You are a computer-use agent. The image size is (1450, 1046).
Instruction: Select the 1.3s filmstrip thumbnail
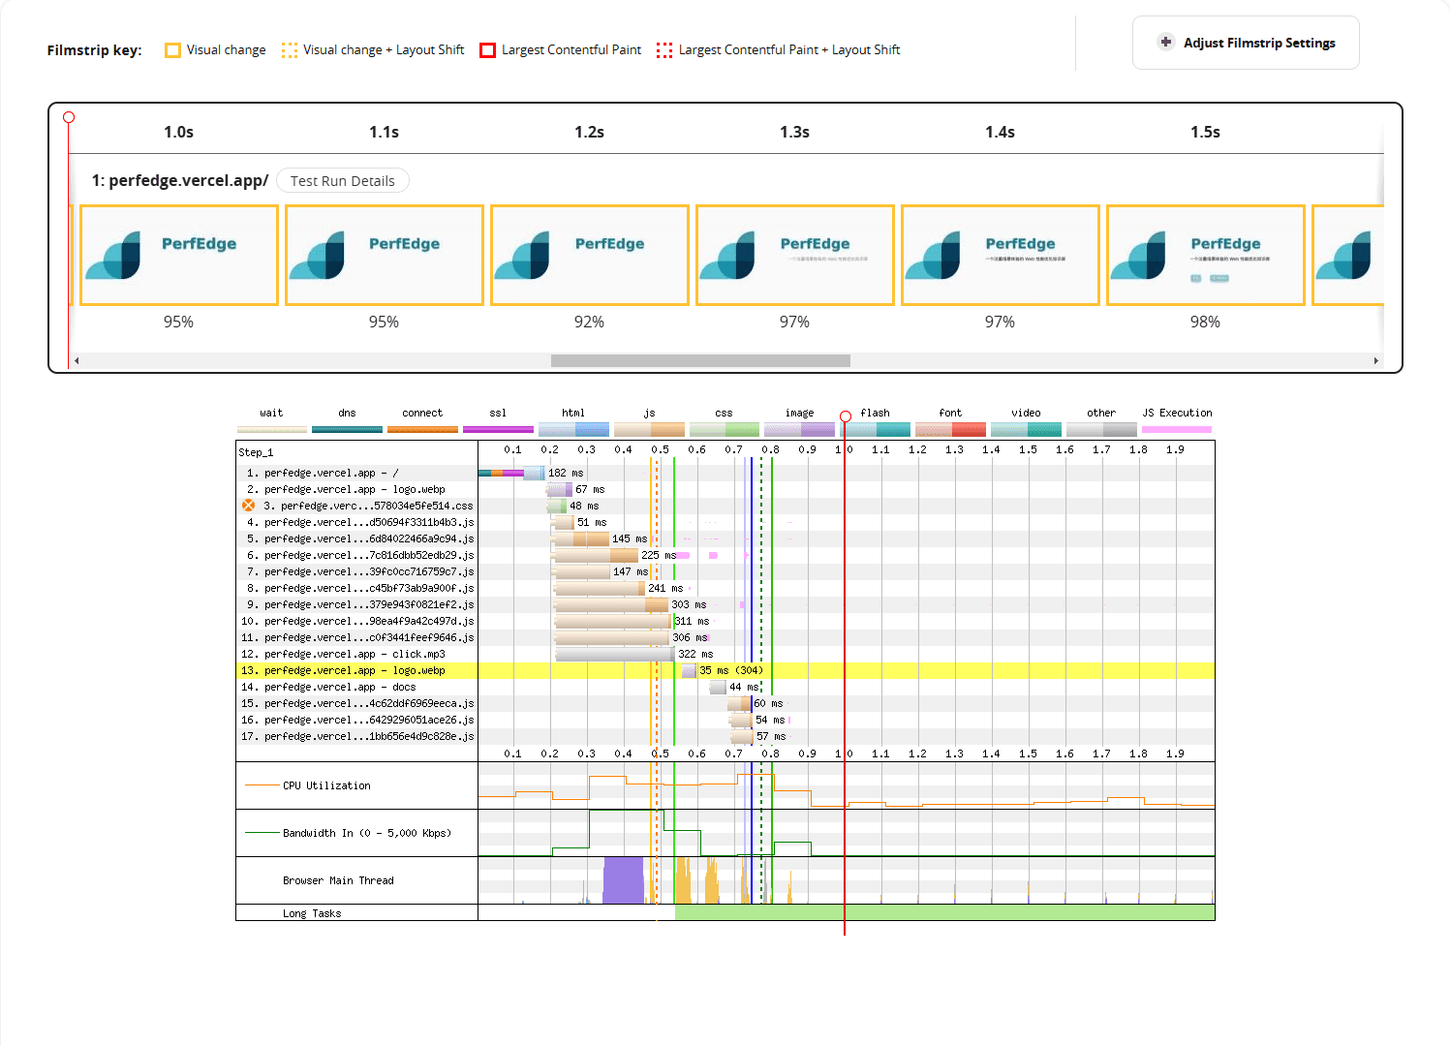coord(794,255)
